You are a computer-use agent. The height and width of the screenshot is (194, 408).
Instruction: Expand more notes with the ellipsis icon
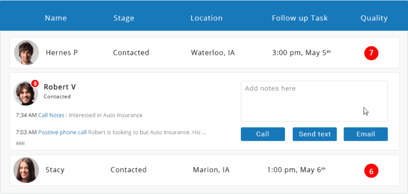[x=20, y=143]
